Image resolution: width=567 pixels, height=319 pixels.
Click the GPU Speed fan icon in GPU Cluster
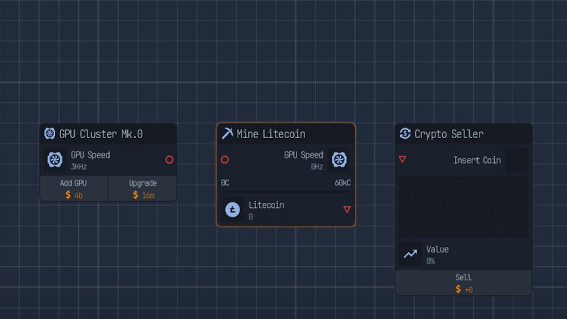point(55,160)
